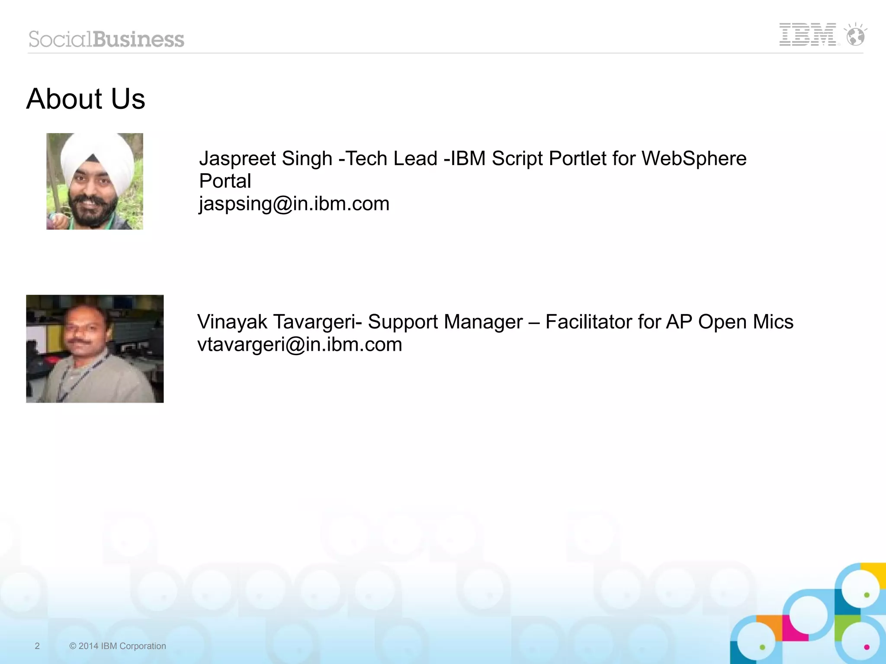
Task: Click the SocialBusiness header logo
Action: pyautogui.click(x=106, y=39)
